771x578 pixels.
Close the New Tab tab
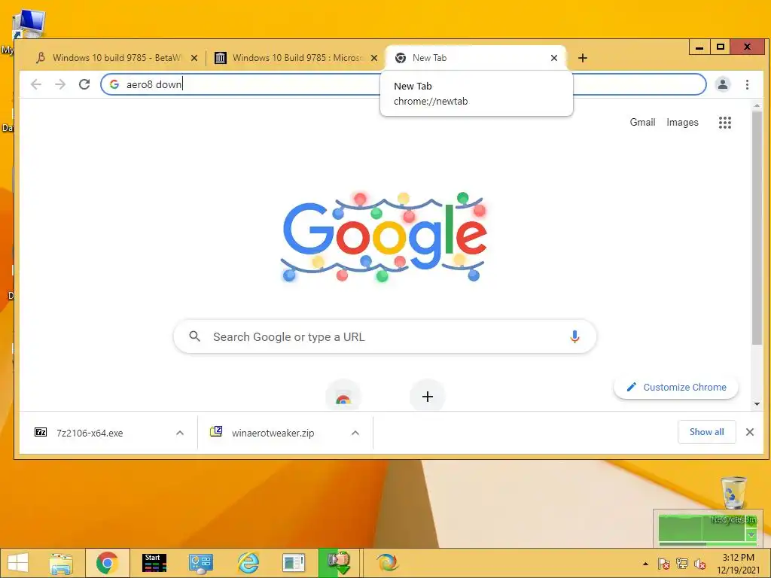tap(553, 58)
